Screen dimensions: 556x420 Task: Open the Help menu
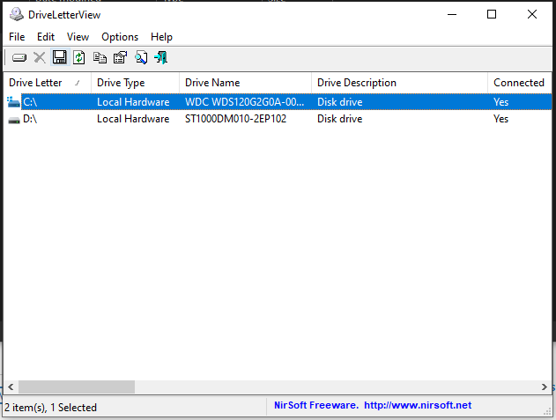point(161,37)
